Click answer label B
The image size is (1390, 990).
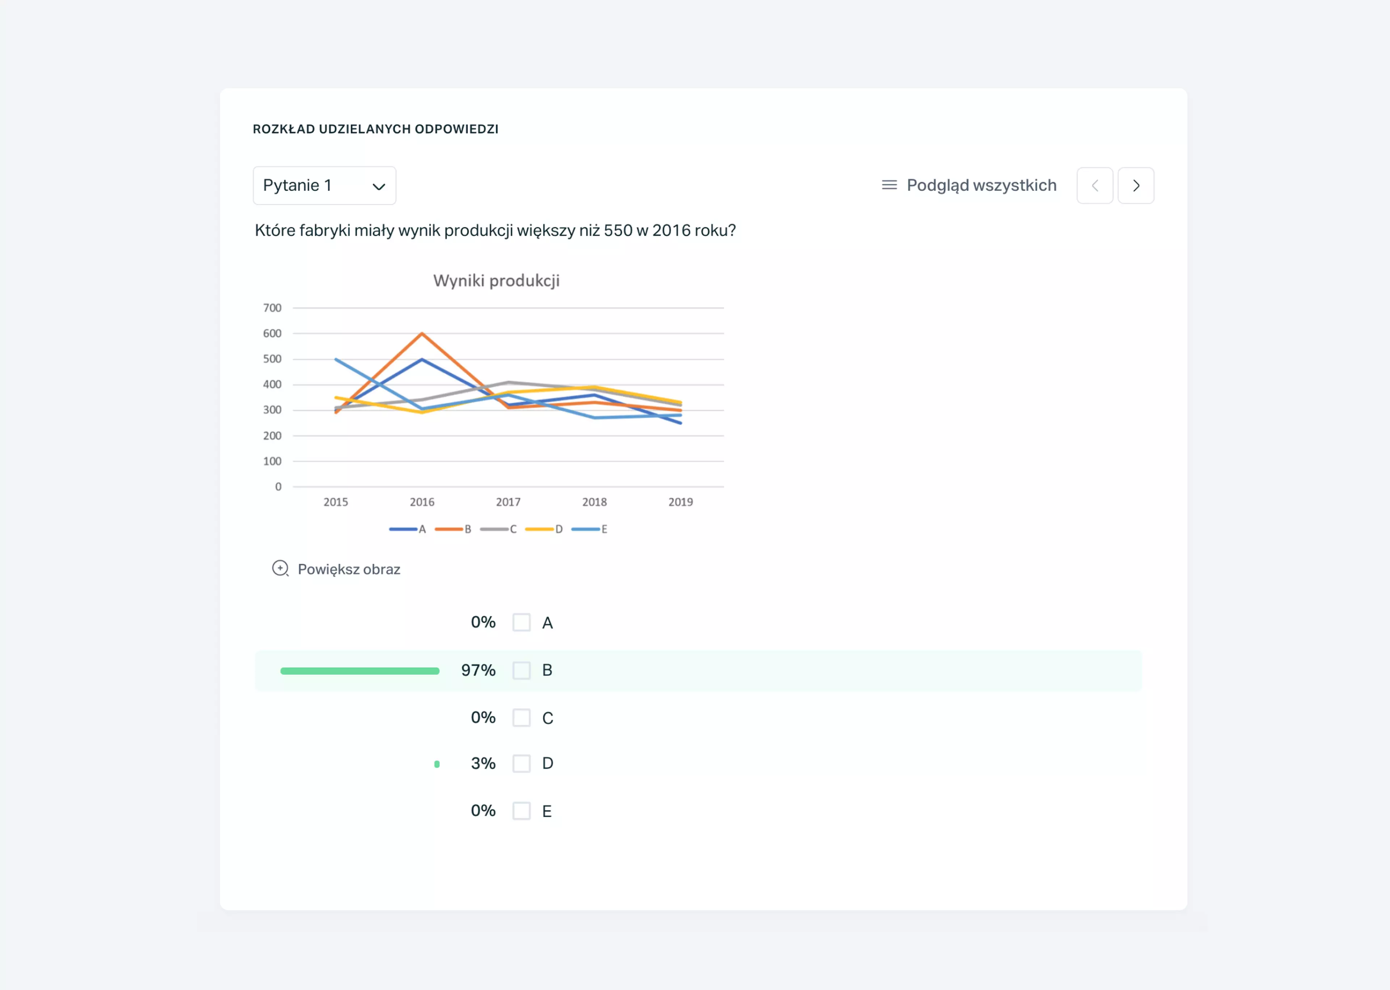click(x=547, y=670)
